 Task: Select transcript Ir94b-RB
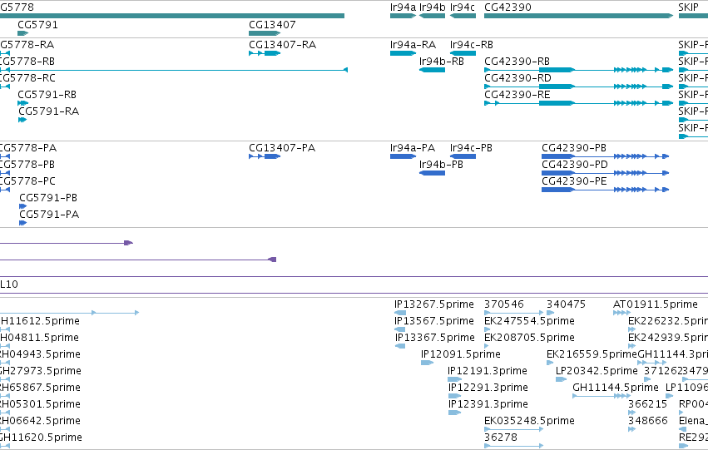click(442, 62)
